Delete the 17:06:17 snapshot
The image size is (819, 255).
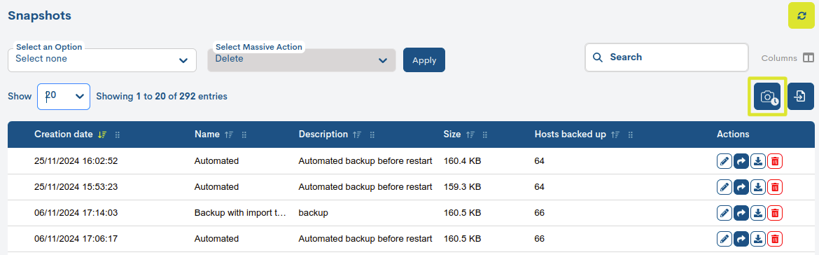[x=775, y=239]
